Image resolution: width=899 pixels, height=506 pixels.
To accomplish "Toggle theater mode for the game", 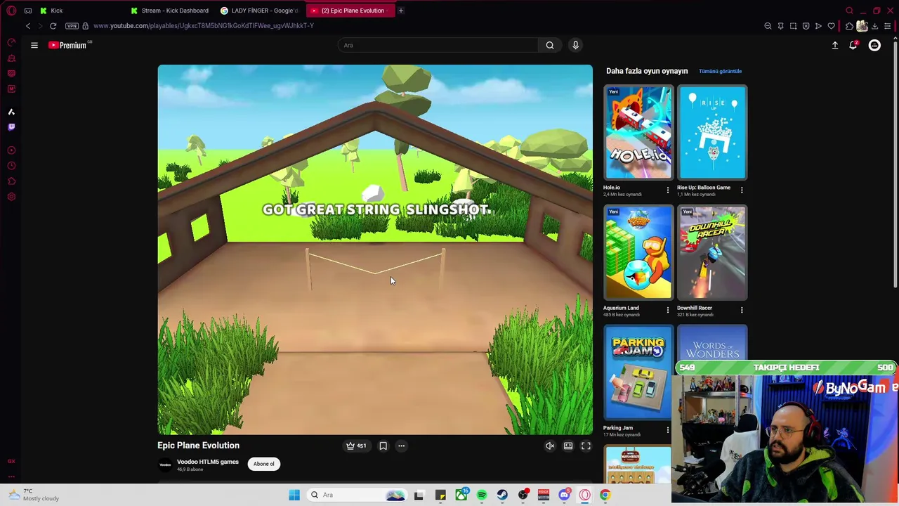I will pyautogui.click(x=568, y=446).
